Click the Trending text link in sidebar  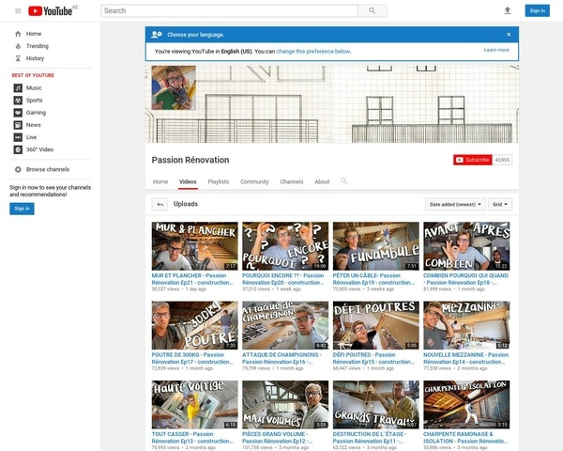point(38,46)
